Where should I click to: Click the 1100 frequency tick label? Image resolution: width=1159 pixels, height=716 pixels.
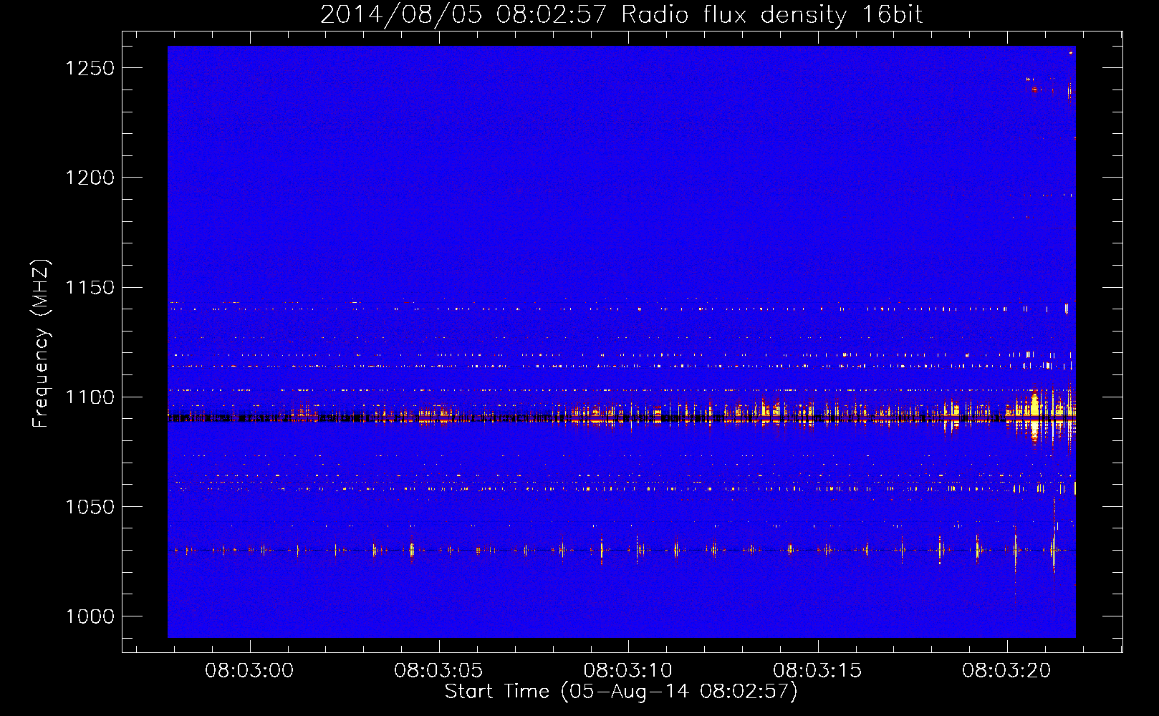[x=90, y=397]
